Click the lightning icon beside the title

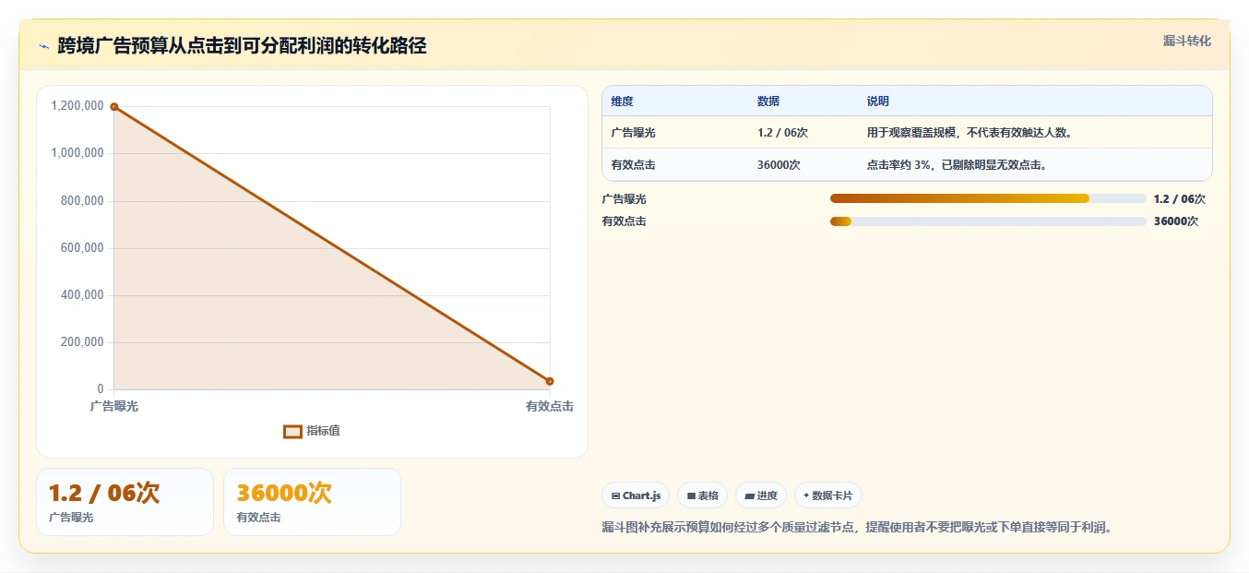click(x=43, y=46)
